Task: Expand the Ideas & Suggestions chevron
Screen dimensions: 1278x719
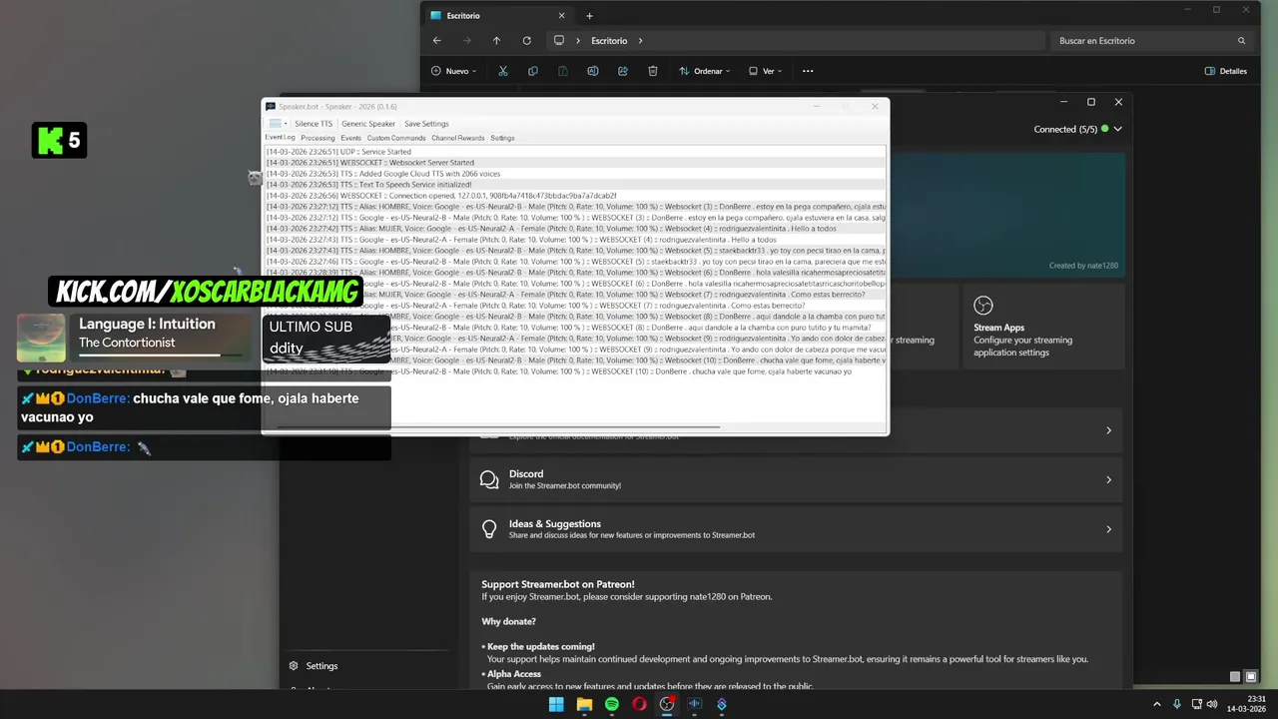Action: (1108, 529)
